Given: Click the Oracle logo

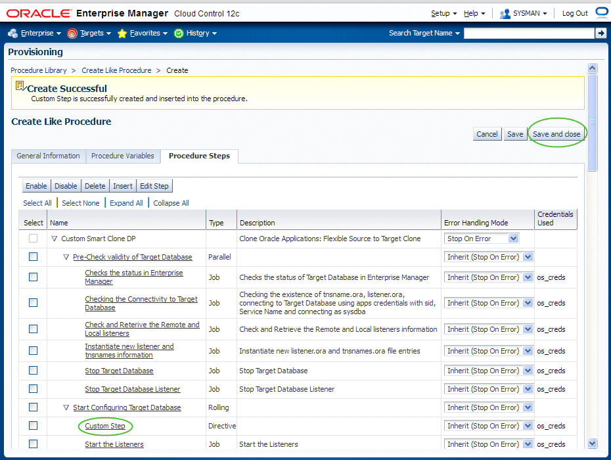Looking at the screenshot, I should (39, 14).
